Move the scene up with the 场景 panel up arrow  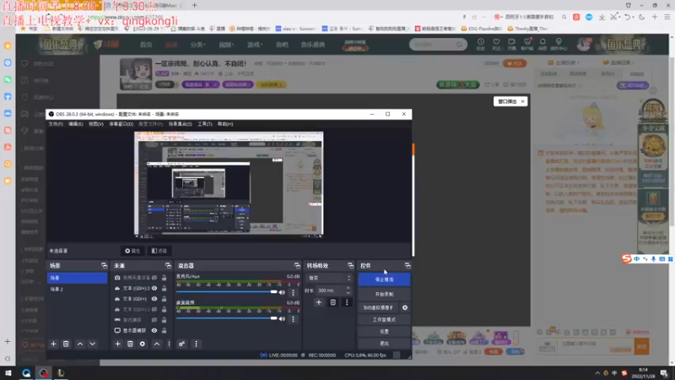[80, 344]
